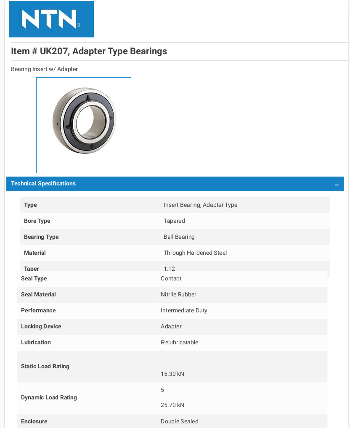Click the 'Type' row label
350x428 pixels.
click(x=30, y=205)
